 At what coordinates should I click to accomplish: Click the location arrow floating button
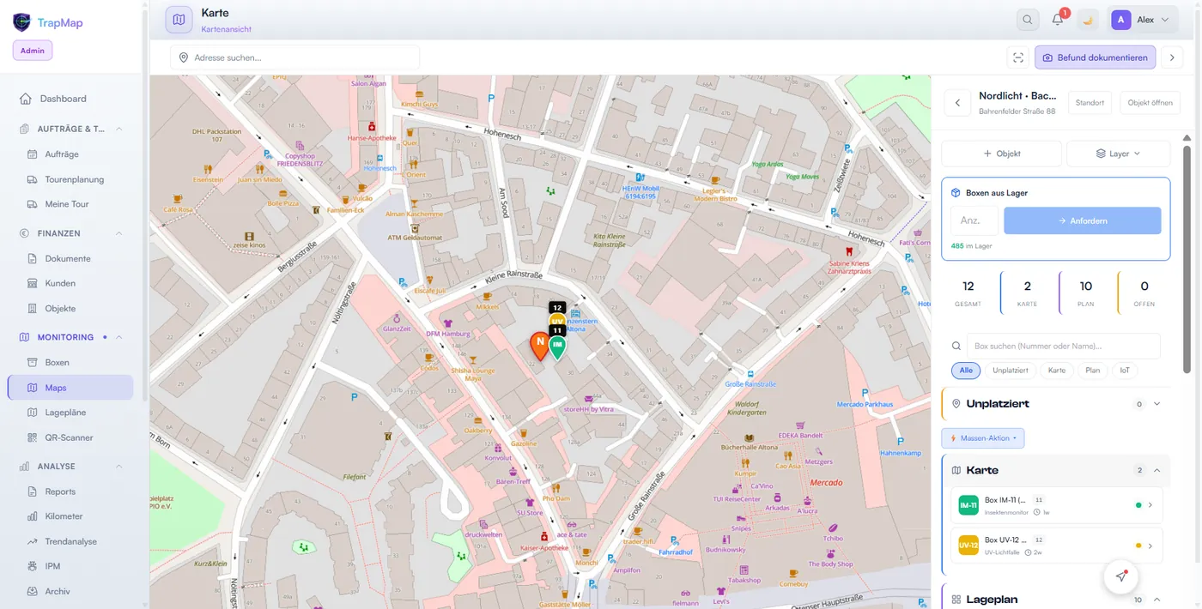click(x=1121, y=576)
